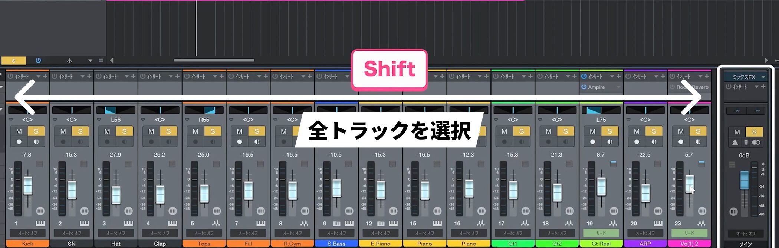Select the S.Bass channel name label
This screenshot has width=779, height=248.
(x=336, y=244)
